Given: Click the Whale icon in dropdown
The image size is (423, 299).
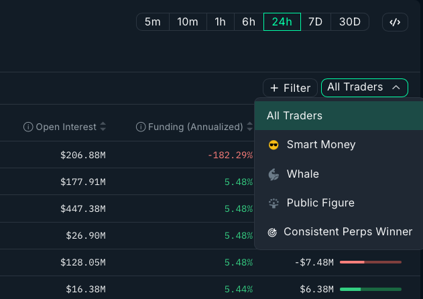Looking at the screenshot, I should point(274,174).
